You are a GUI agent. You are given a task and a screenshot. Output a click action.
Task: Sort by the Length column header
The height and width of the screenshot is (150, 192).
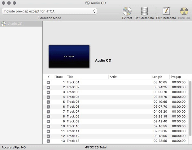160,77
